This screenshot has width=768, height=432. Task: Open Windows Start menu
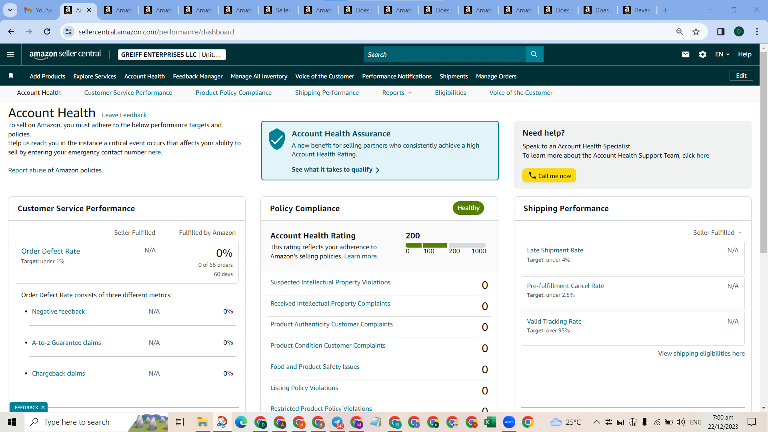click(x=12, y=422)
